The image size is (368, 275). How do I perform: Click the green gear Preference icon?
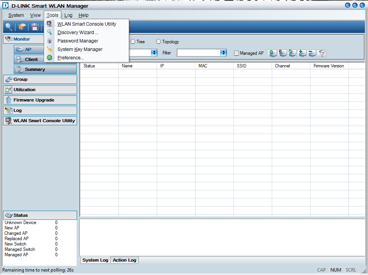pos(49,58)
